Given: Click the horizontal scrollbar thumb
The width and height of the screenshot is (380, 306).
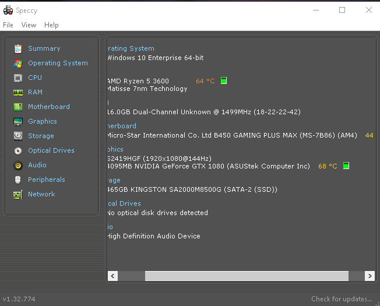Looking at the screenshot, I should tap(247, 276).
